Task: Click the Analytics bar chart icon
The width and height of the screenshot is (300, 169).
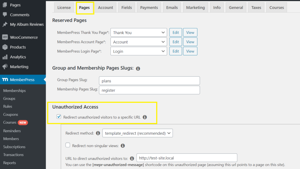Action: [5, 57]
